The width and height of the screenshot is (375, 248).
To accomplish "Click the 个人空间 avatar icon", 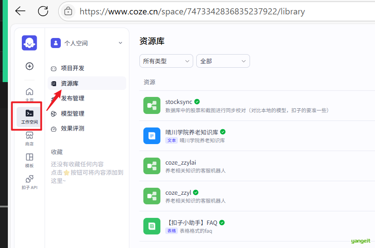I will click(x=56, y=43).
